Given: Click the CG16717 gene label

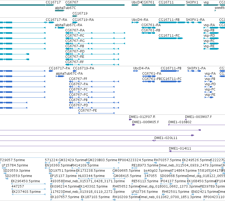Looking at the screenshot, I should click(53, 2).
